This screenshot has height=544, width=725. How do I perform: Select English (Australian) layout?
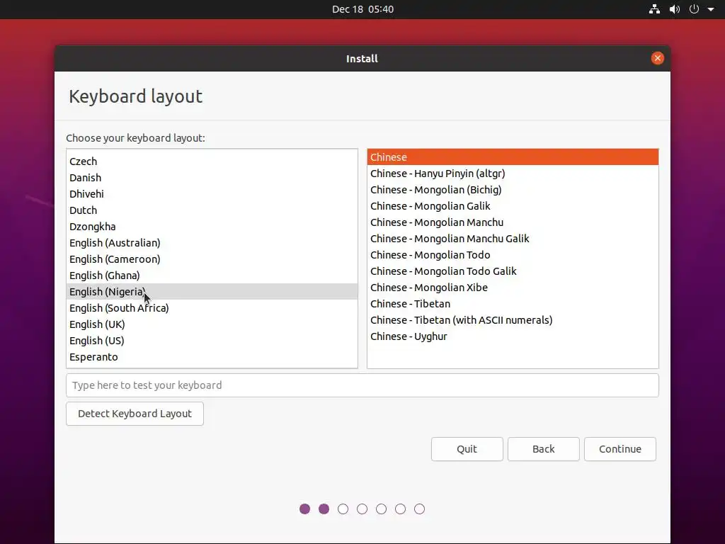coord(212,243)
